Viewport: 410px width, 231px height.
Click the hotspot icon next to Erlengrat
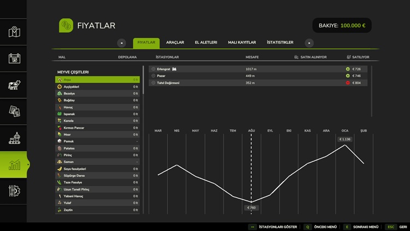pos(153,69)
